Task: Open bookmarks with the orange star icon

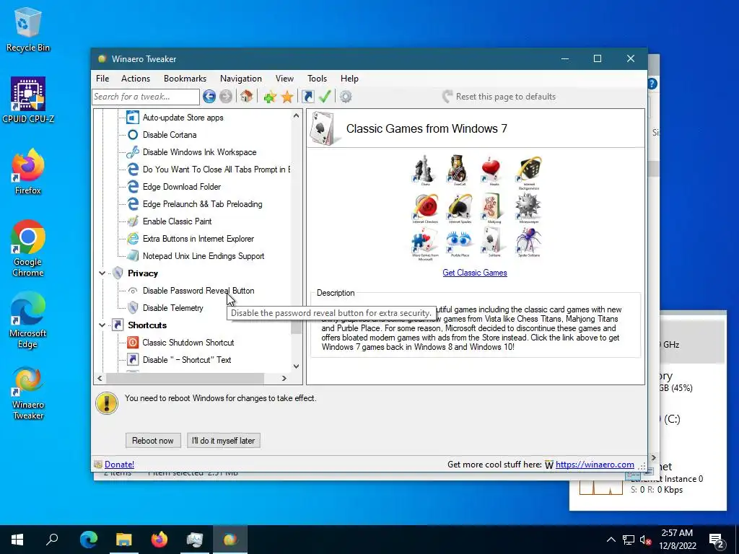Action: [x=287, y=97]
